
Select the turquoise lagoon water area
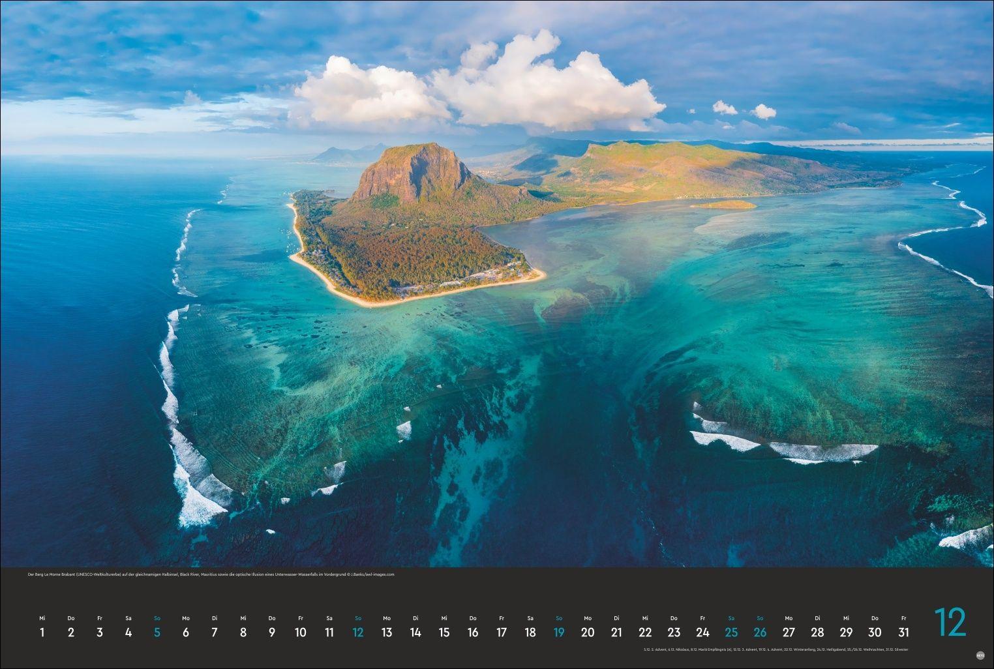coord(783,293)
